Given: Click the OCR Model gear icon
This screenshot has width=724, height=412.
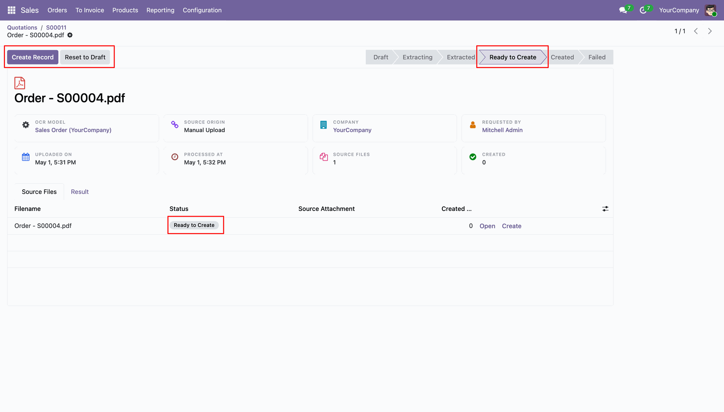Looking at the screenshot, I should click(26, 125).
